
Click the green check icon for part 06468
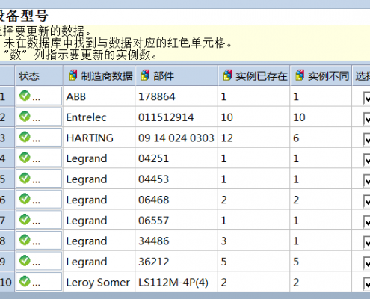[25, 199]
